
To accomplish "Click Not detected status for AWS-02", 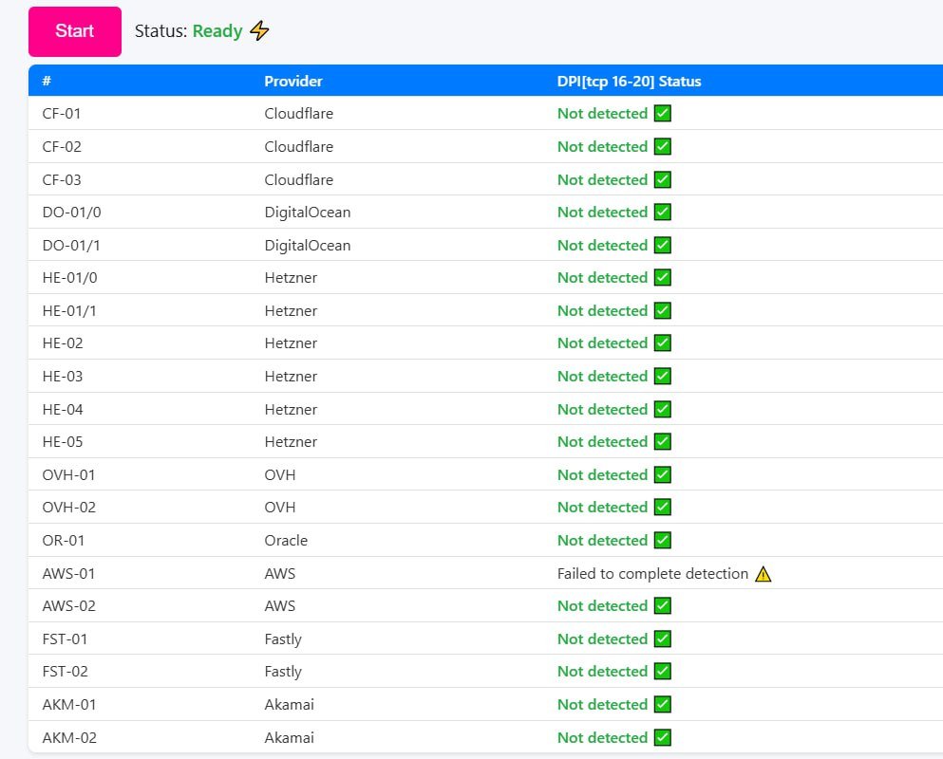I will 602,606.
